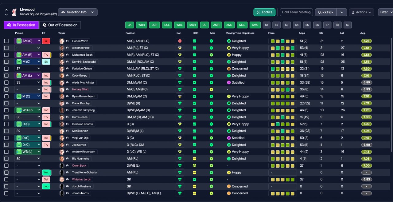
Task: Click Owen Beck's silhouette portrait
Action: click(62, 165)
